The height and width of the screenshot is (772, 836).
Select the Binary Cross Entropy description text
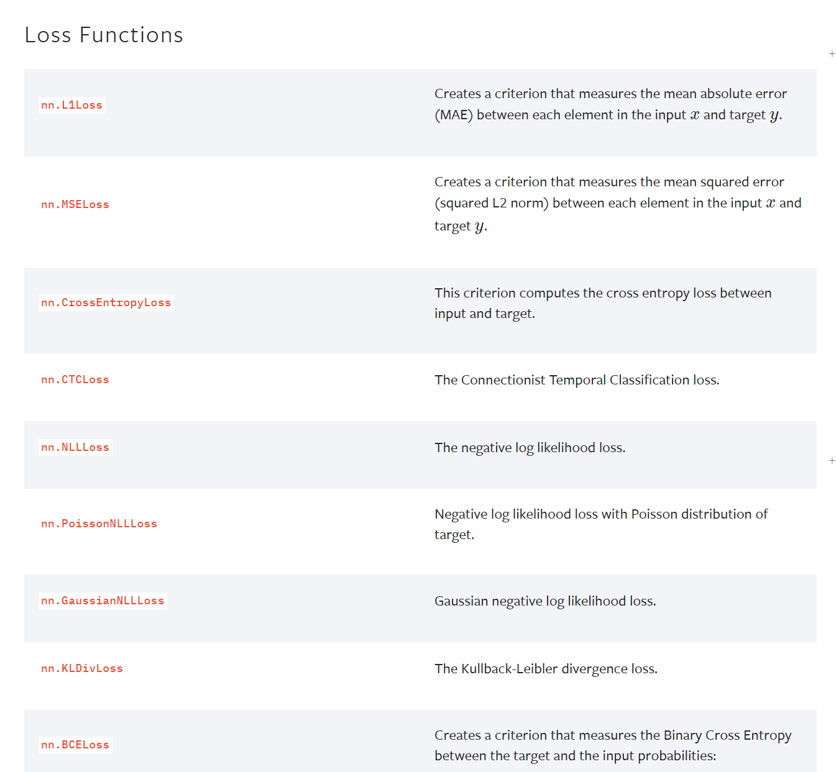[x=613, y=745]
